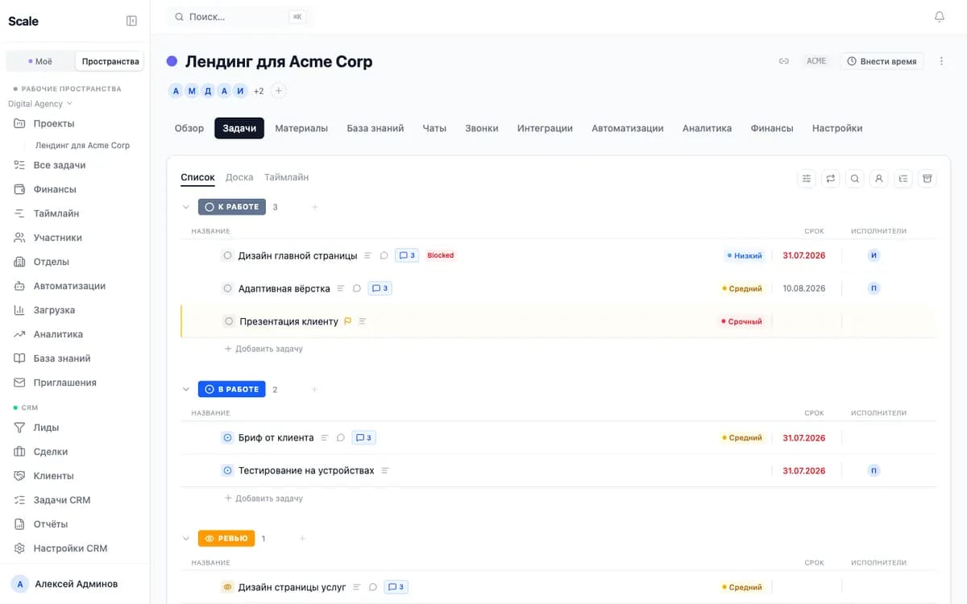
Task: Click the Лиды funnel icon in sidebar
Action: tap(19, 428)
